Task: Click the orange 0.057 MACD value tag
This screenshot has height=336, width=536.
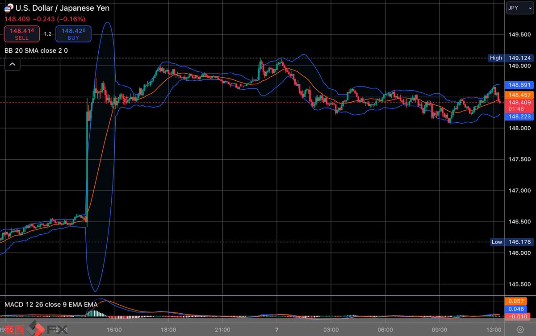Action: point(517,301)
